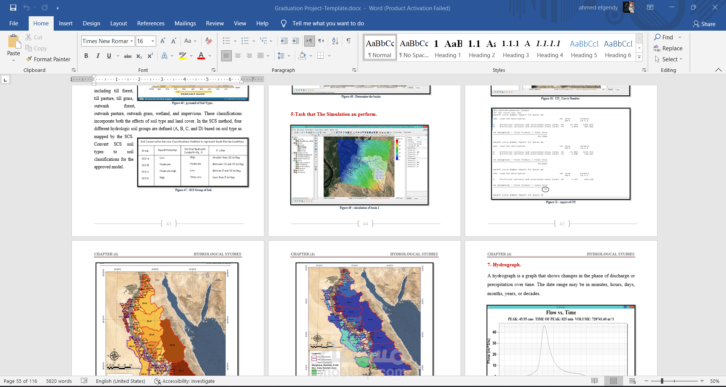Save the document with the floppy disk icon
Screen dimensions: 726x387
[x=13, y=8]
